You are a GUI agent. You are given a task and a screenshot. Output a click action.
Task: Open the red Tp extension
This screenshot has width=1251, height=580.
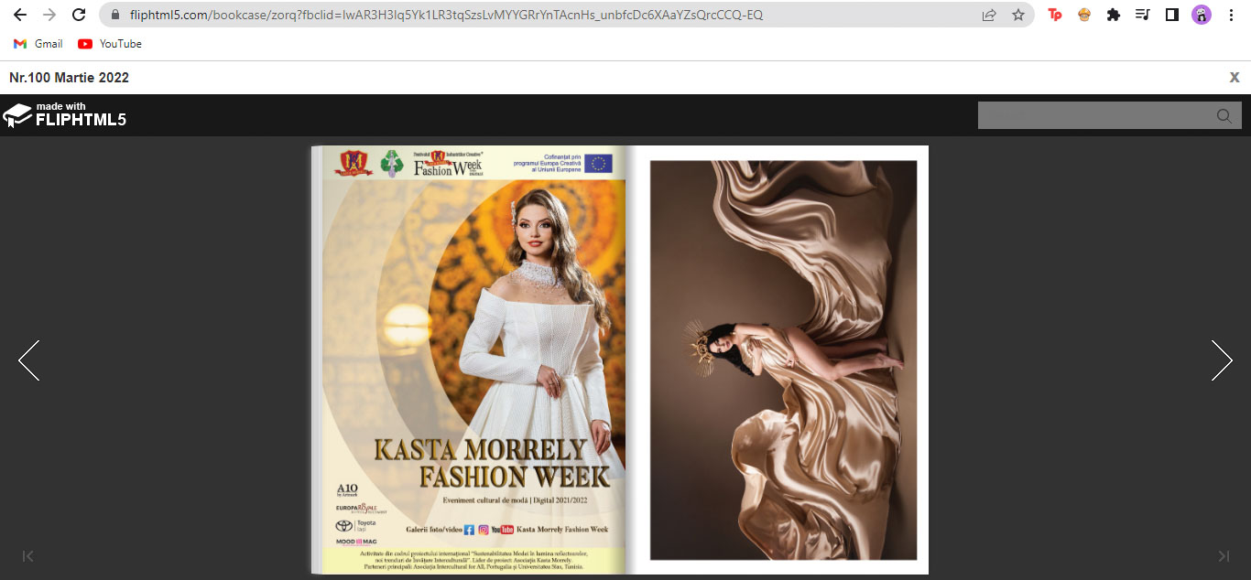[x=1055, y=15]
